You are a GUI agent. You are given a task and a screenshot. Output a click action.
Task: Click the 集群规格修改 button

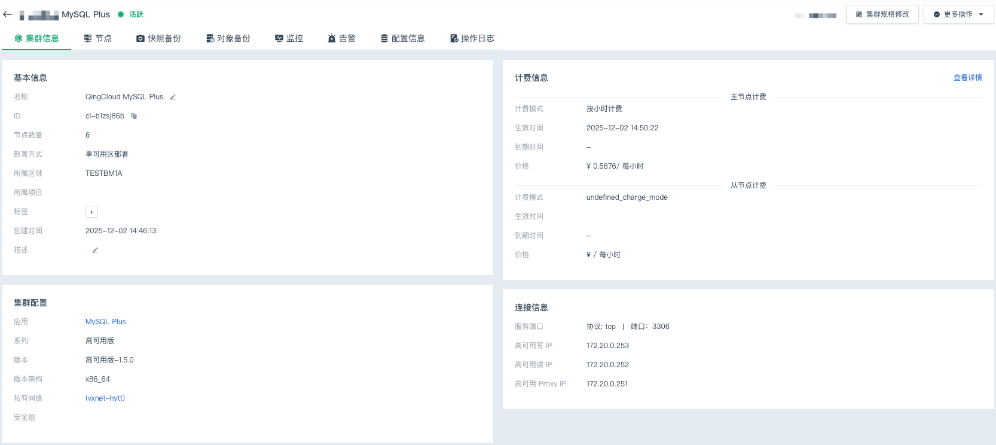tap(882, 14)
